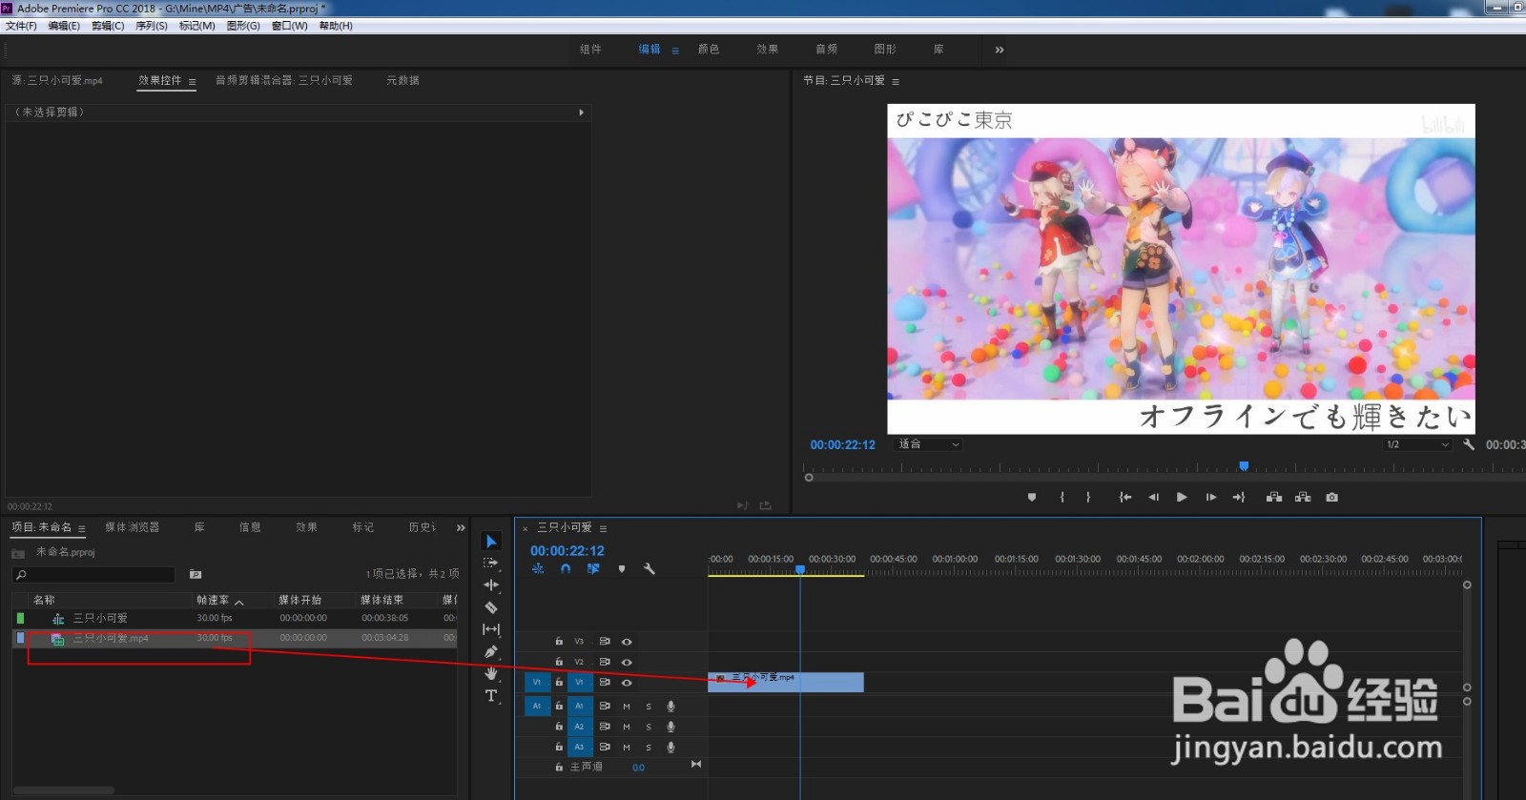Click the V3 sync lock icon
1526x800 pixels.
[605, 642]
